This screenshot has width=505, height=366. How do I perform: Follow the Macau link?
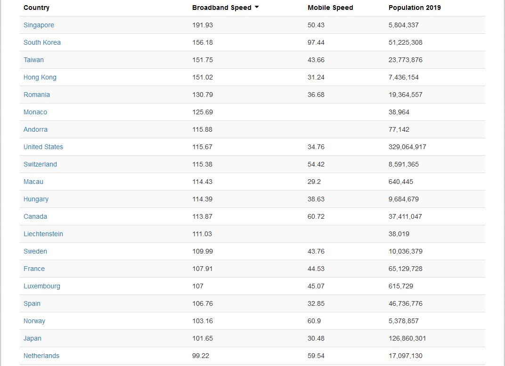33,182
